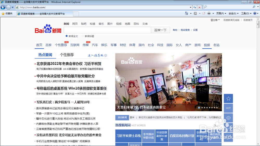The image size is (260, 146).
Task: Click the red Stop loading icon
Action: 199,7
